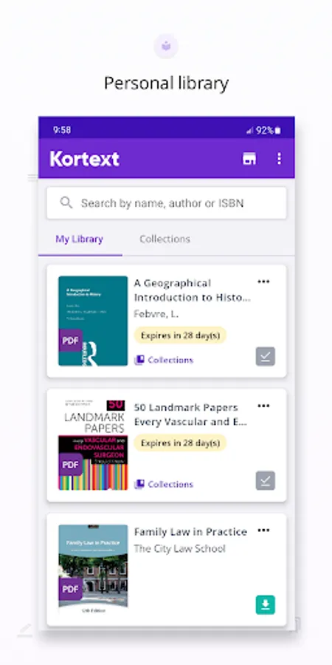Click PDF badge on Geographical Introduction cover

(70, 341)
